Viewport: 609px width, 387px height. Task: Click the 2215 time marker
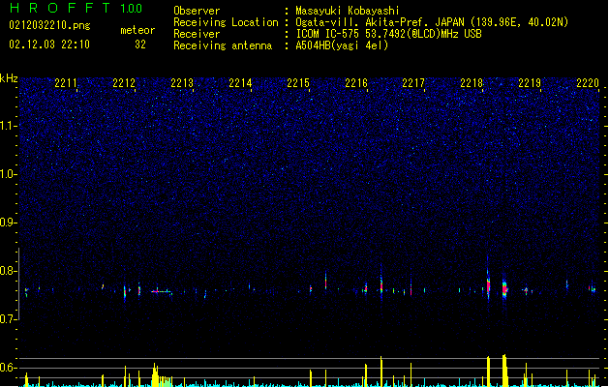tap(298, 83)
